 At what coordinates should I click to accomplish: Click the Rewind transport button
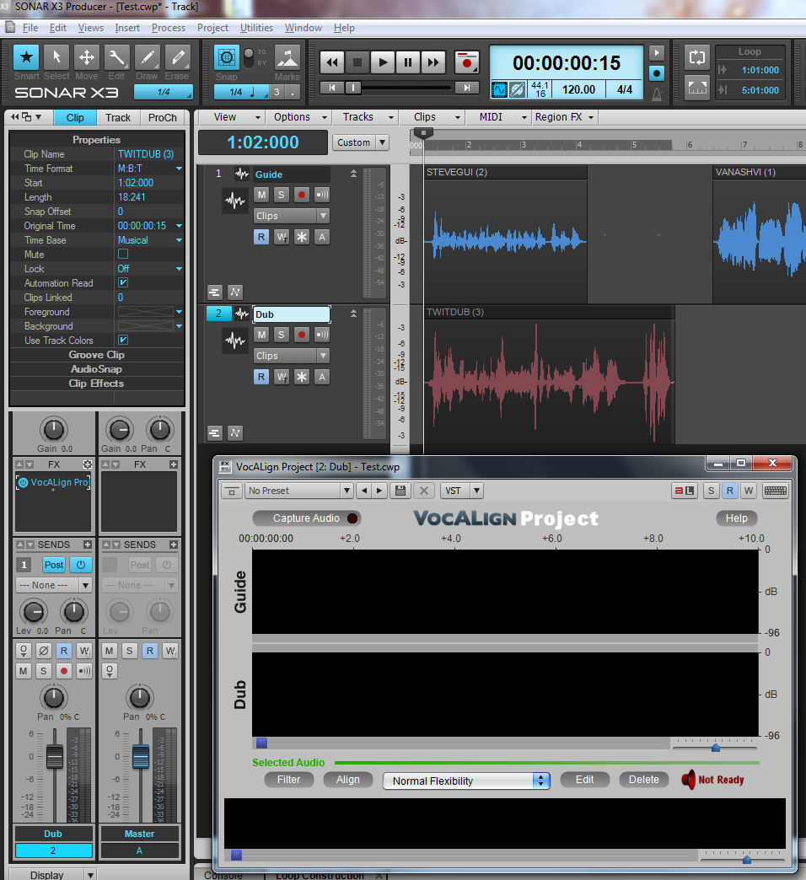point(332,62)
